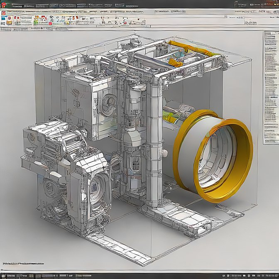Open the Start button on the taskbar

(x=3, y=276)
